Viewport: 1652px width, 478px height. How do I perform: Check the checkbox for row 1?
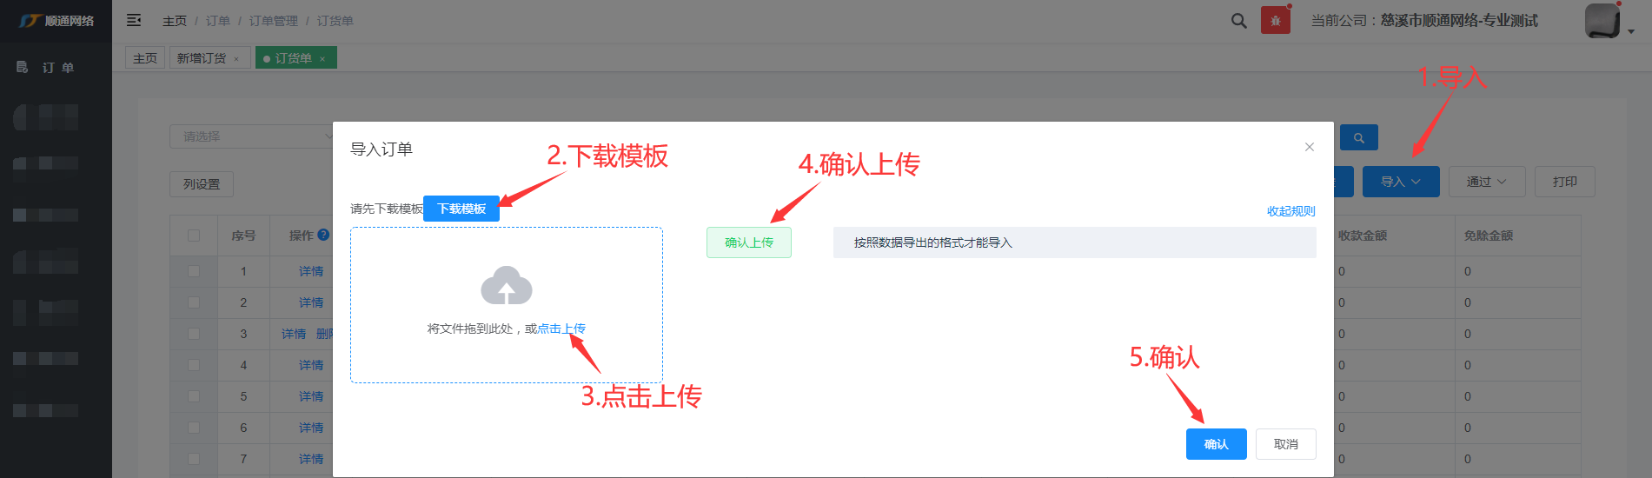[x=194, y=271]
